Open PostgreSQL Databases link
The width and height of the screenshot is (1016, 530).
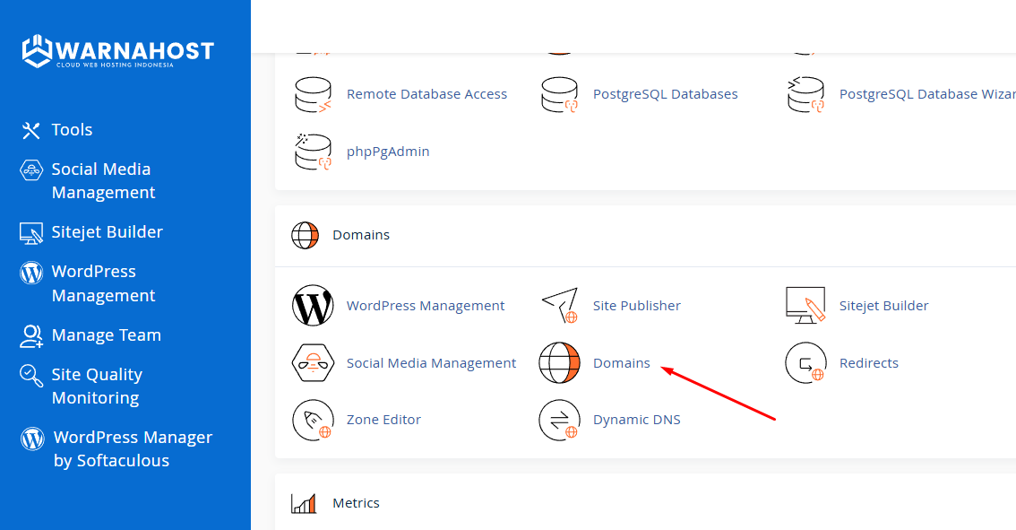click(x=665, y=94)
